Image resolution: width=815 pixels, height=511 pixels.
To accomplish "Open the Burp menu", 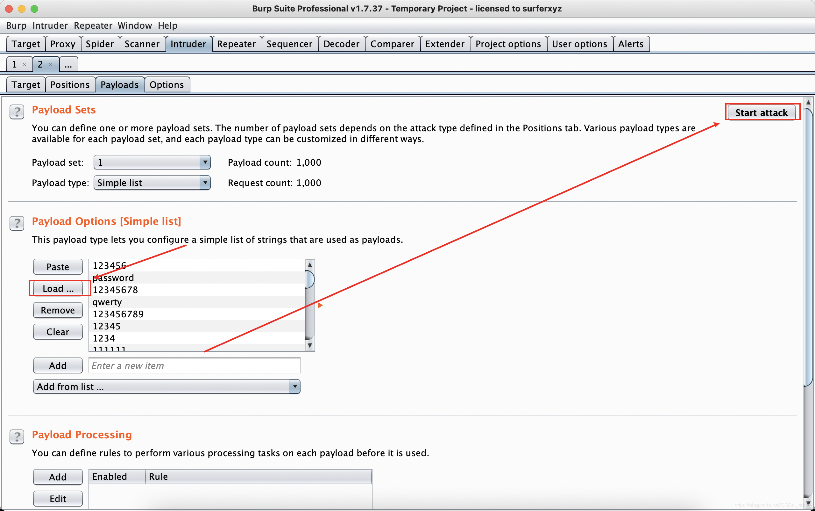I will [x=16, y=25].
